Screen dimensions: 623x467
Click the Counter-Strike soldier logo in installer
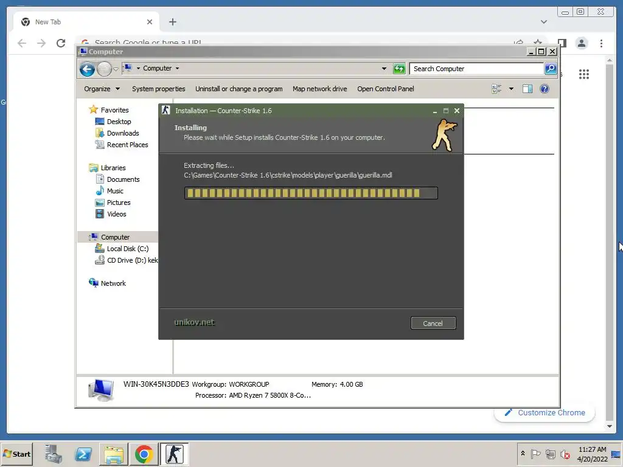tap(445, 136)
